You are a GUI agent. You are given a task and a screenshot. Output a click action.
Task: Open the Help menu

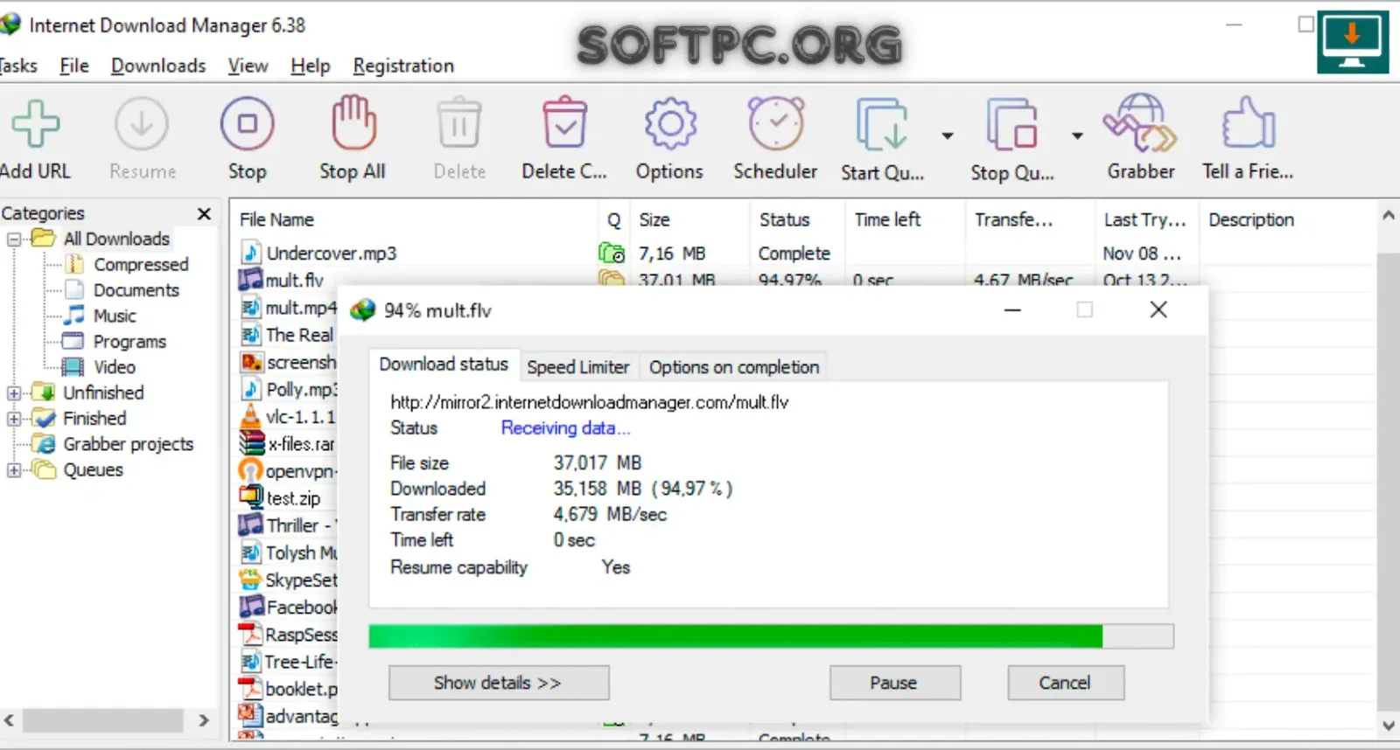[x=311, y=66]
